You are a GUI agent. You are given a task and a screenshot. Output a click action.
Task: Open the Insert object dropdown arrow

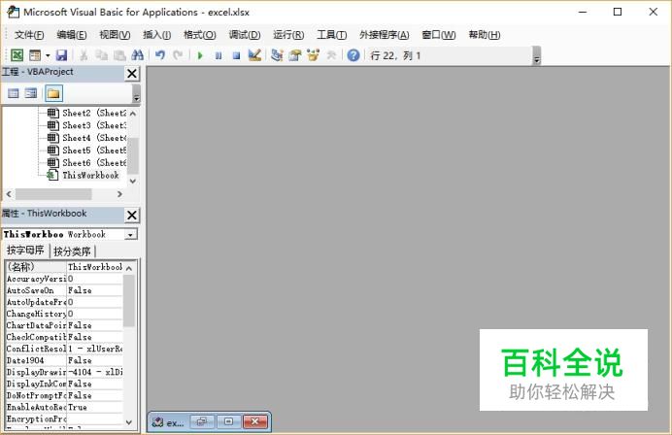(x=48, y=55)
